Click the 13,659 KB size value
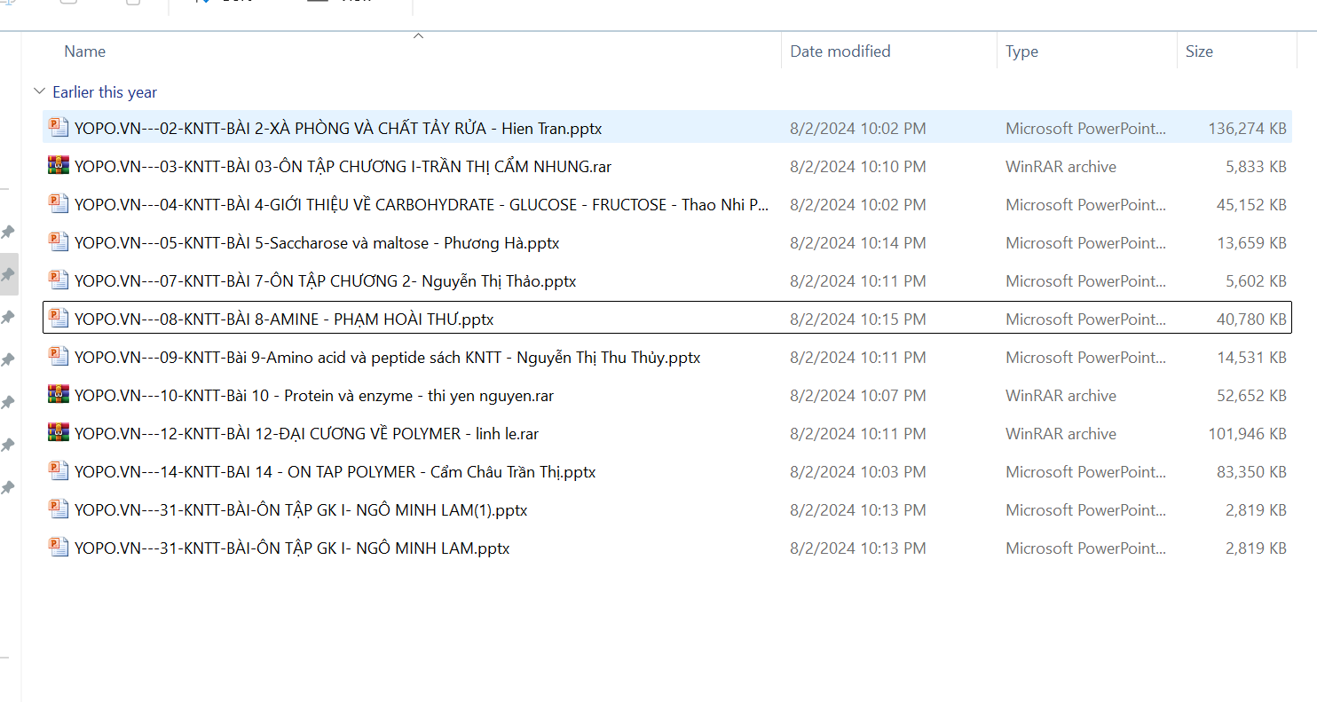1317x702 pixels. coord(1251,243)
